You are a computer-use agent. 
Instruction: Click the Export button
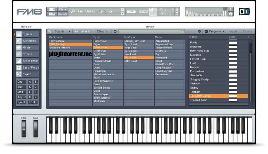point(247,31)
